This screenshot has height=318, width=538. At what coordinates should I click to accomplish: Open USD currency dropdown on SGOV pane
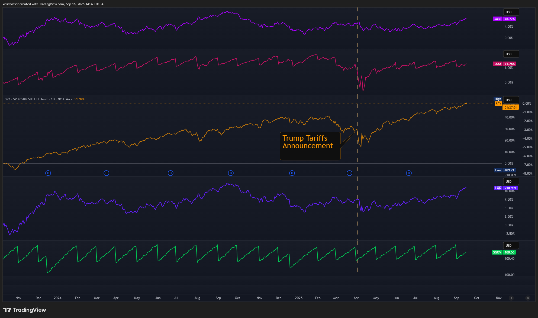(511, 246)
